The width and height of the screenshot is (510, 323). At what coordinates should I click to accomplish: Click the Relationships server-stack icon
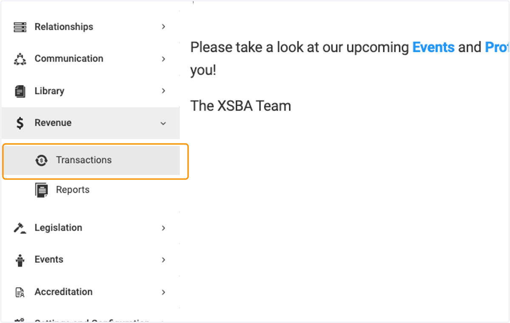coord(20,27)
